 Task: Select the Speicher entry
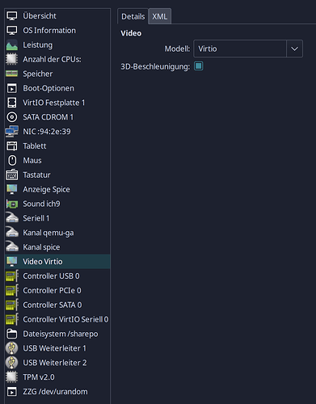pos(57,74)
